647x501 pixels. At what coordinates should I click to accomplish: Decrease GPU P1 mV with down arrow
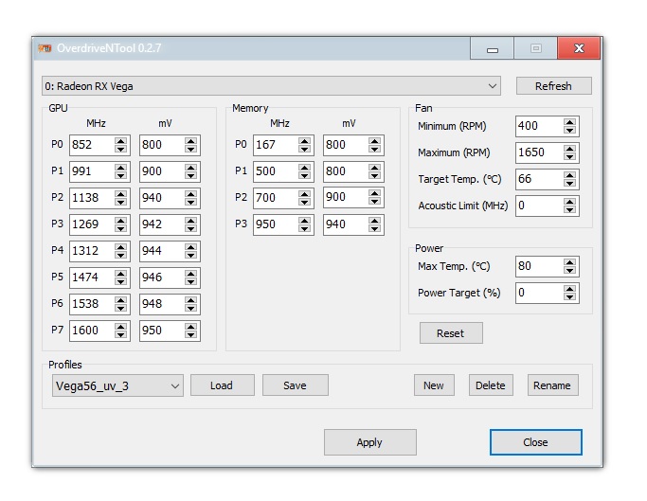point(190,175)
